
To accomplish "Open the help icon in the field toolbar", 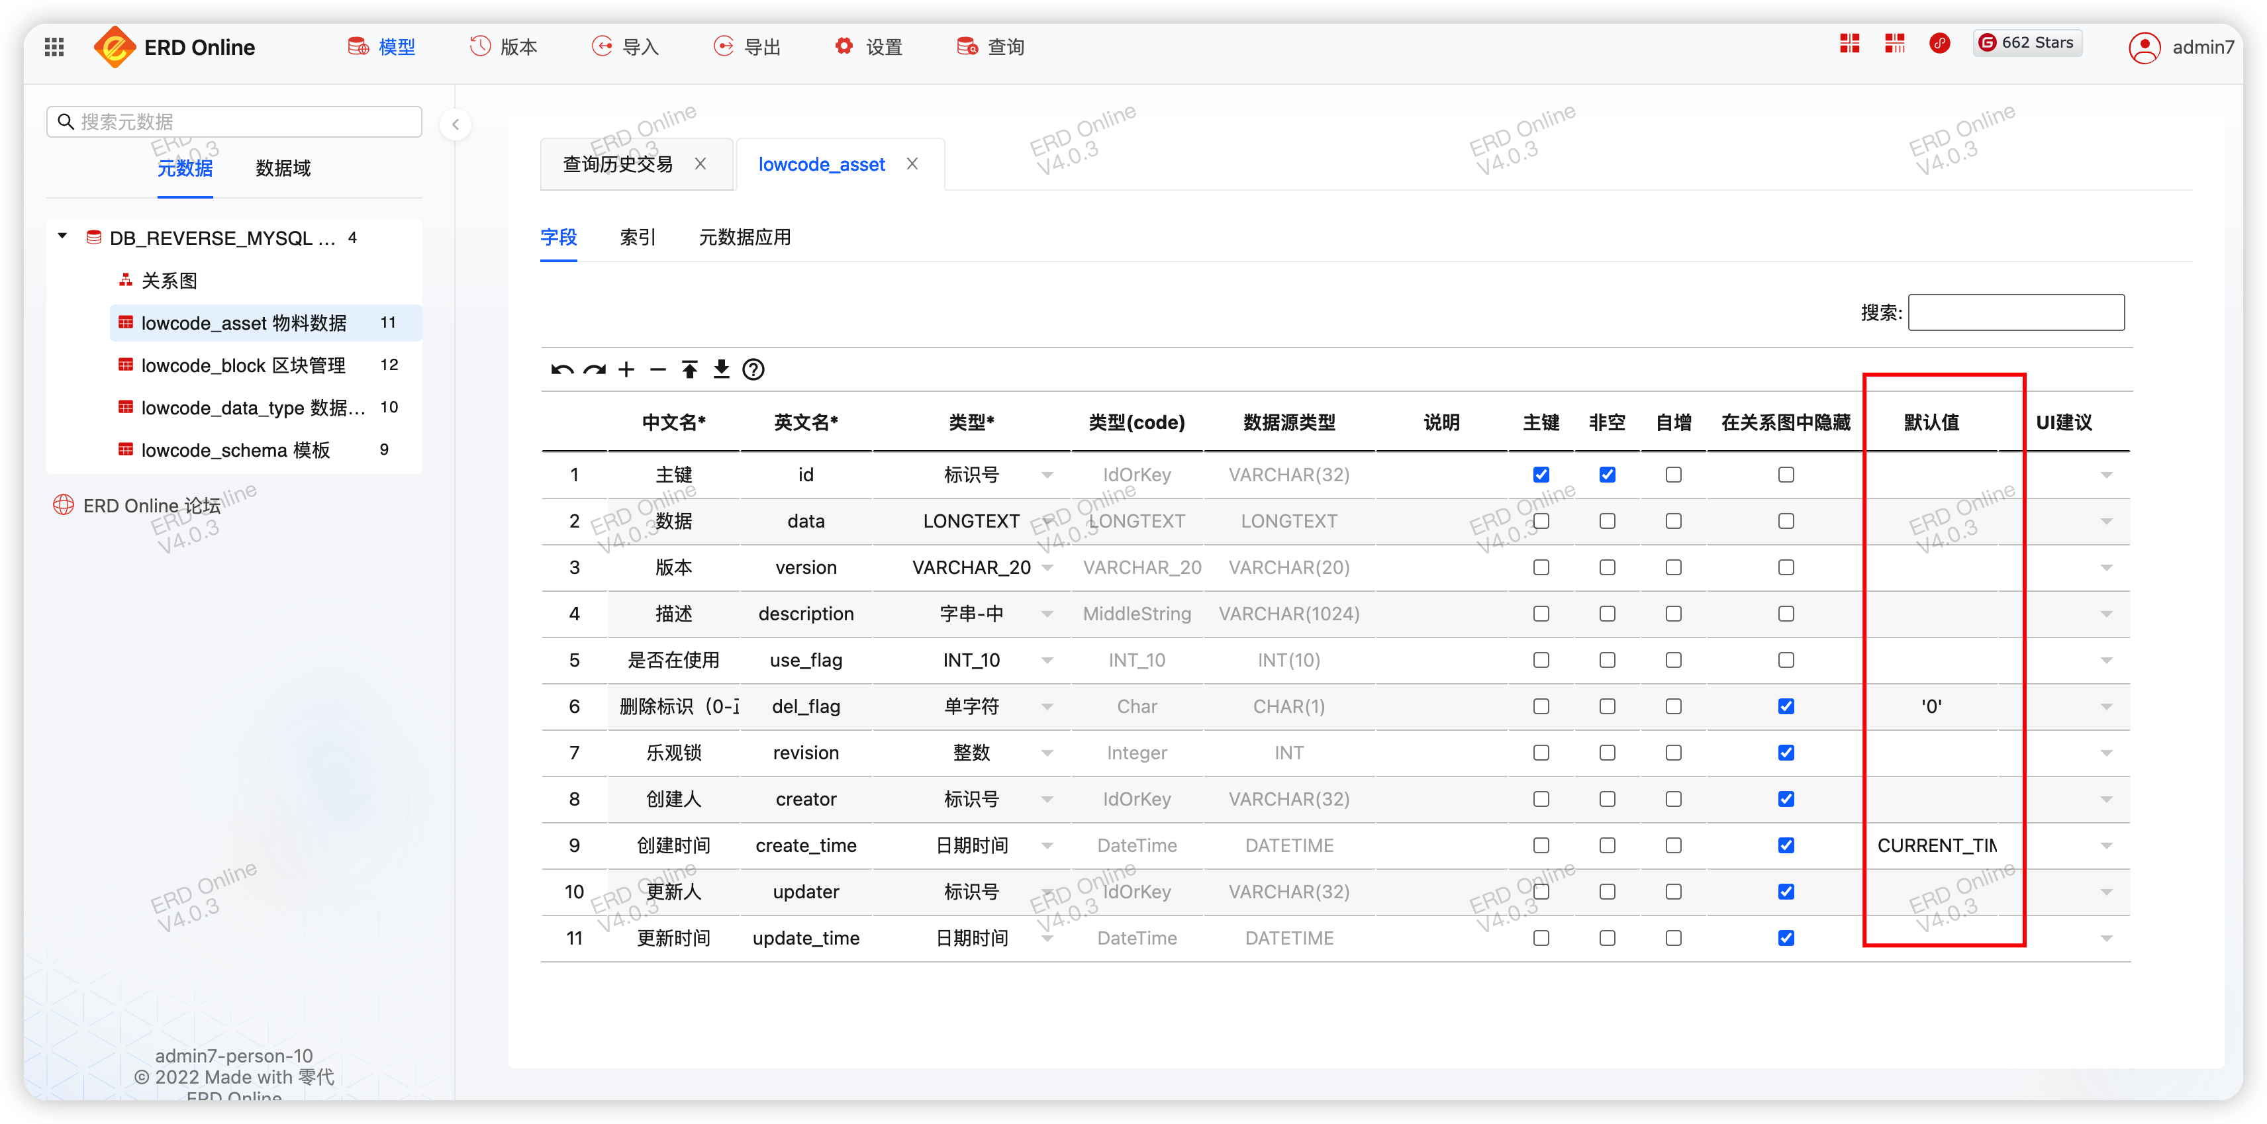I will pyautogui.click(x=753, y=369).
